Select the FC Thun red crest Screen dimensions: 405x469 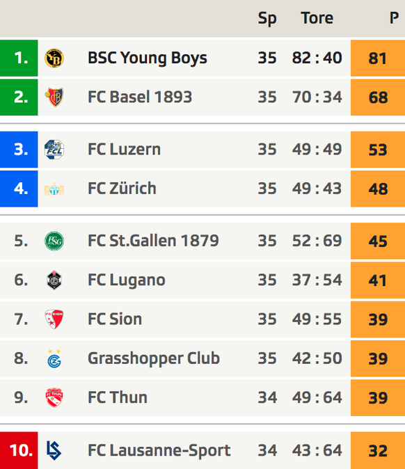[x=54, y=397]
